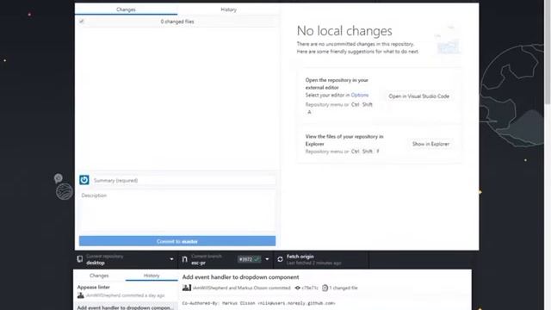Click the #3972 pull request badge
Screen dimensions: 551x310
(x=249, y=259)
